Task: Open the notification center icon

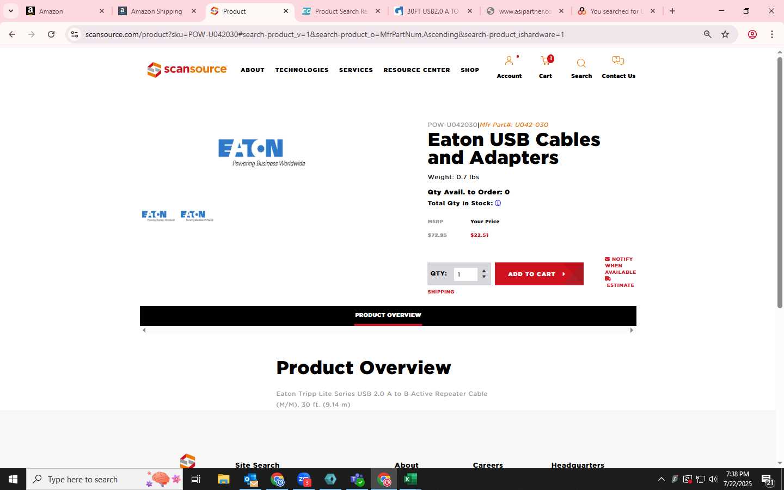Action: tap(768, 480)
